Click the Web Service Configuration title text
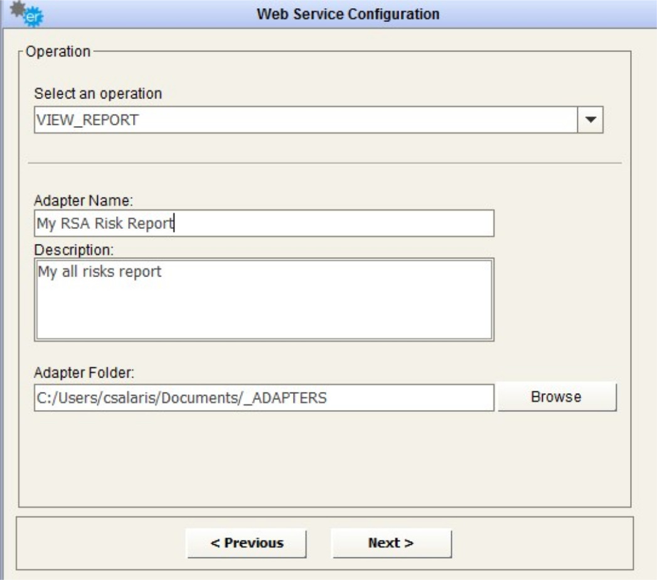Screen dimensions: 657x580 pos(348,14)
